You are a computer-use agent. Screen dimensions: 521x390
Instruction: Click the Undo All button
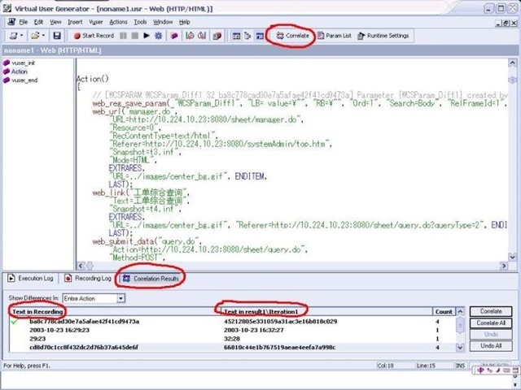click(x=491, y=345)
